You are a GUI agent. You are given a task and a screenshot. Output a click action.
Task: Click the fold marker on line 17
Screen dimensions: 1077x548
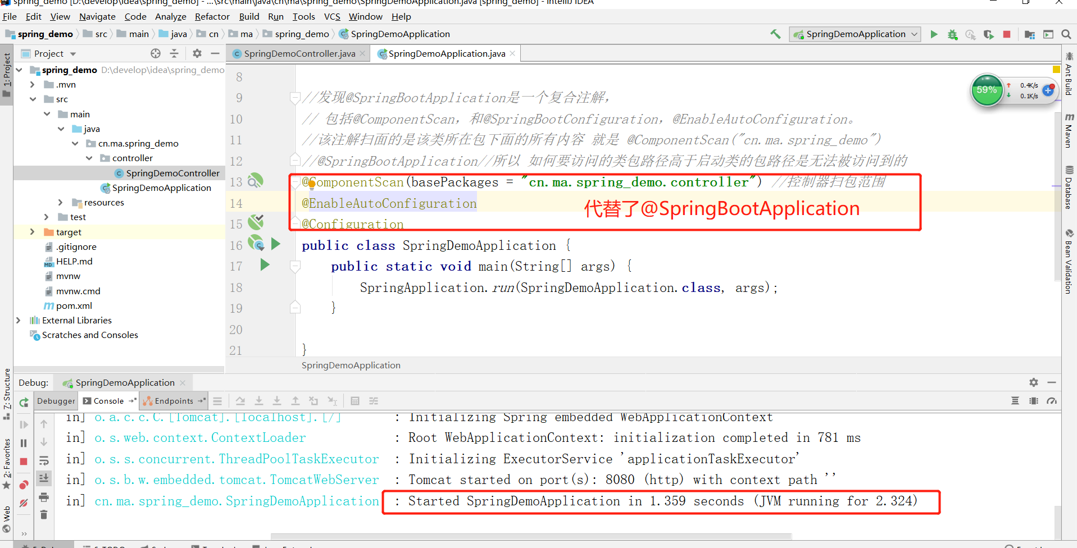click(295, 266)
